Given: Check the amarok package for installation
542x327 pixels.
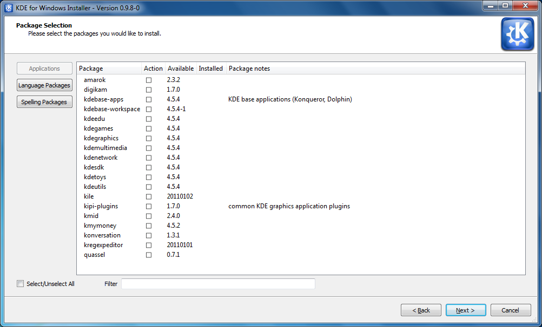Looking at the screenshot, I should tap(149, 80).
